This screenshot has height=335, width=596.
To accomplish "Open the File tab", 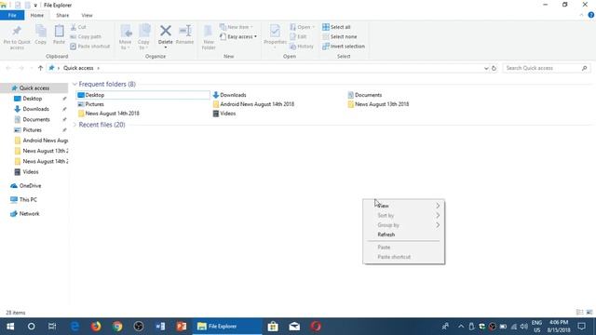I will [12, 15].
